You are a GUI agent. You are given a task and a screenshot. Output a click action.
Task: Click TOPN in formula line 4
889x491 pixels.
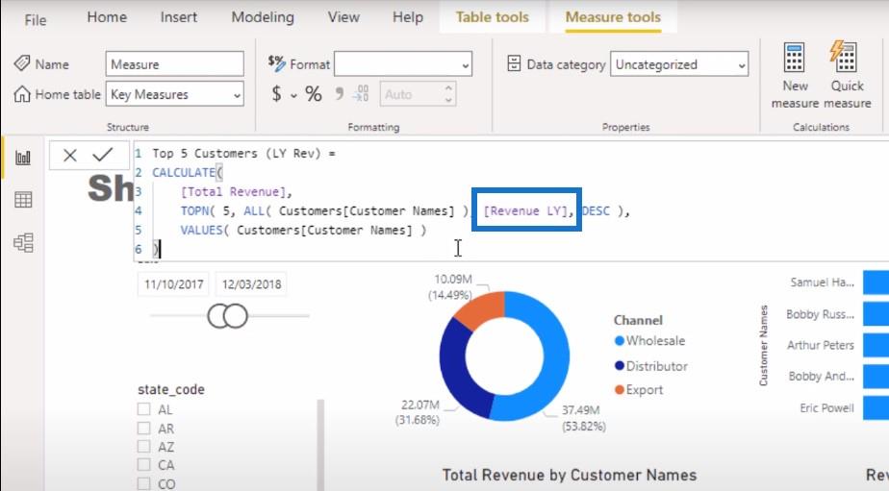(195, 210)
